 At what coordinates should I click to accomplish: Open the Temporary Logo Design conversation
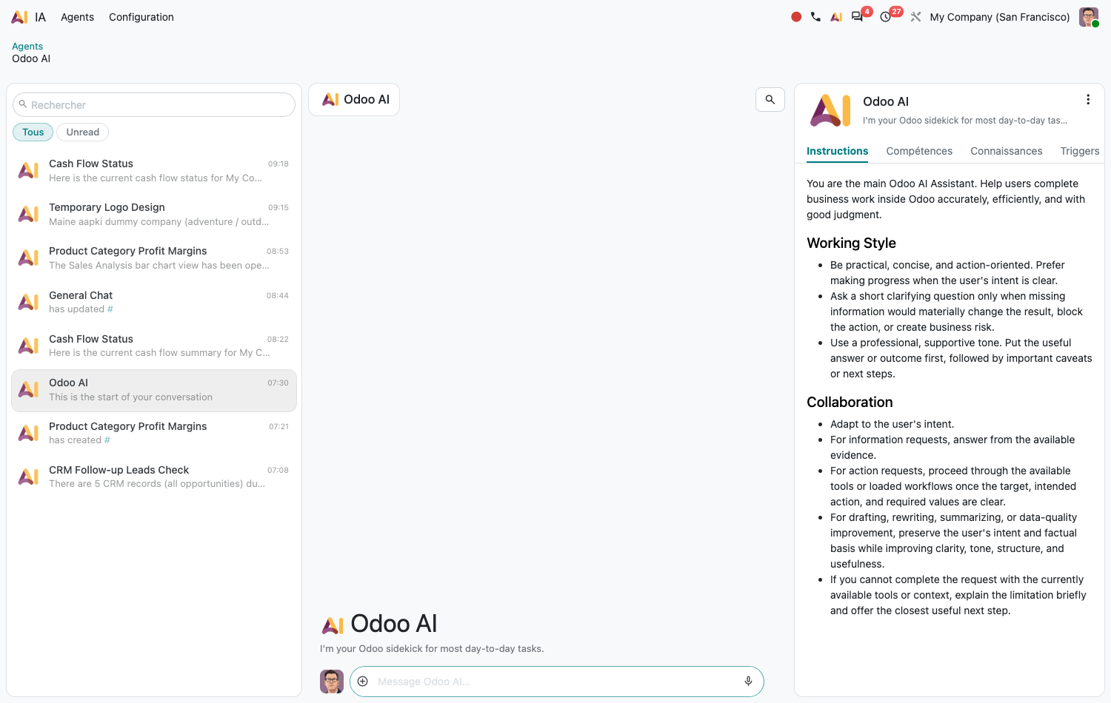(x=154, y=215)
